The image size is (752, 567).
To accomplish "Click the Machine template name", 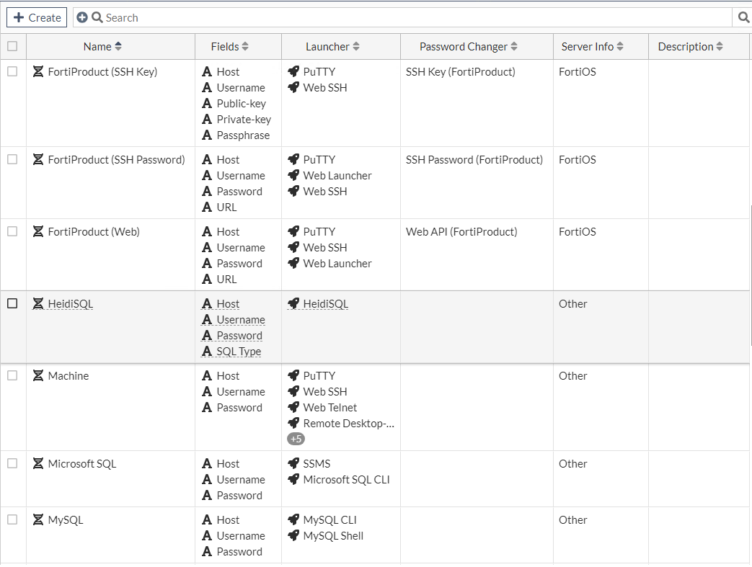I will (x=68, y=376).
